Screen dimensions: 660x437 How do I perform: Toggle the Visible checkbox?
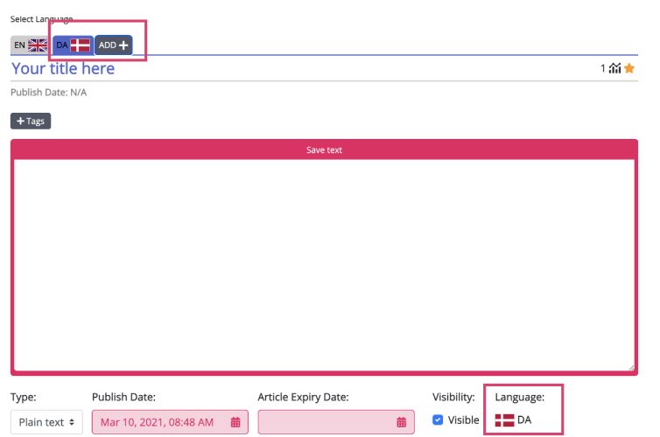[439, 420]
